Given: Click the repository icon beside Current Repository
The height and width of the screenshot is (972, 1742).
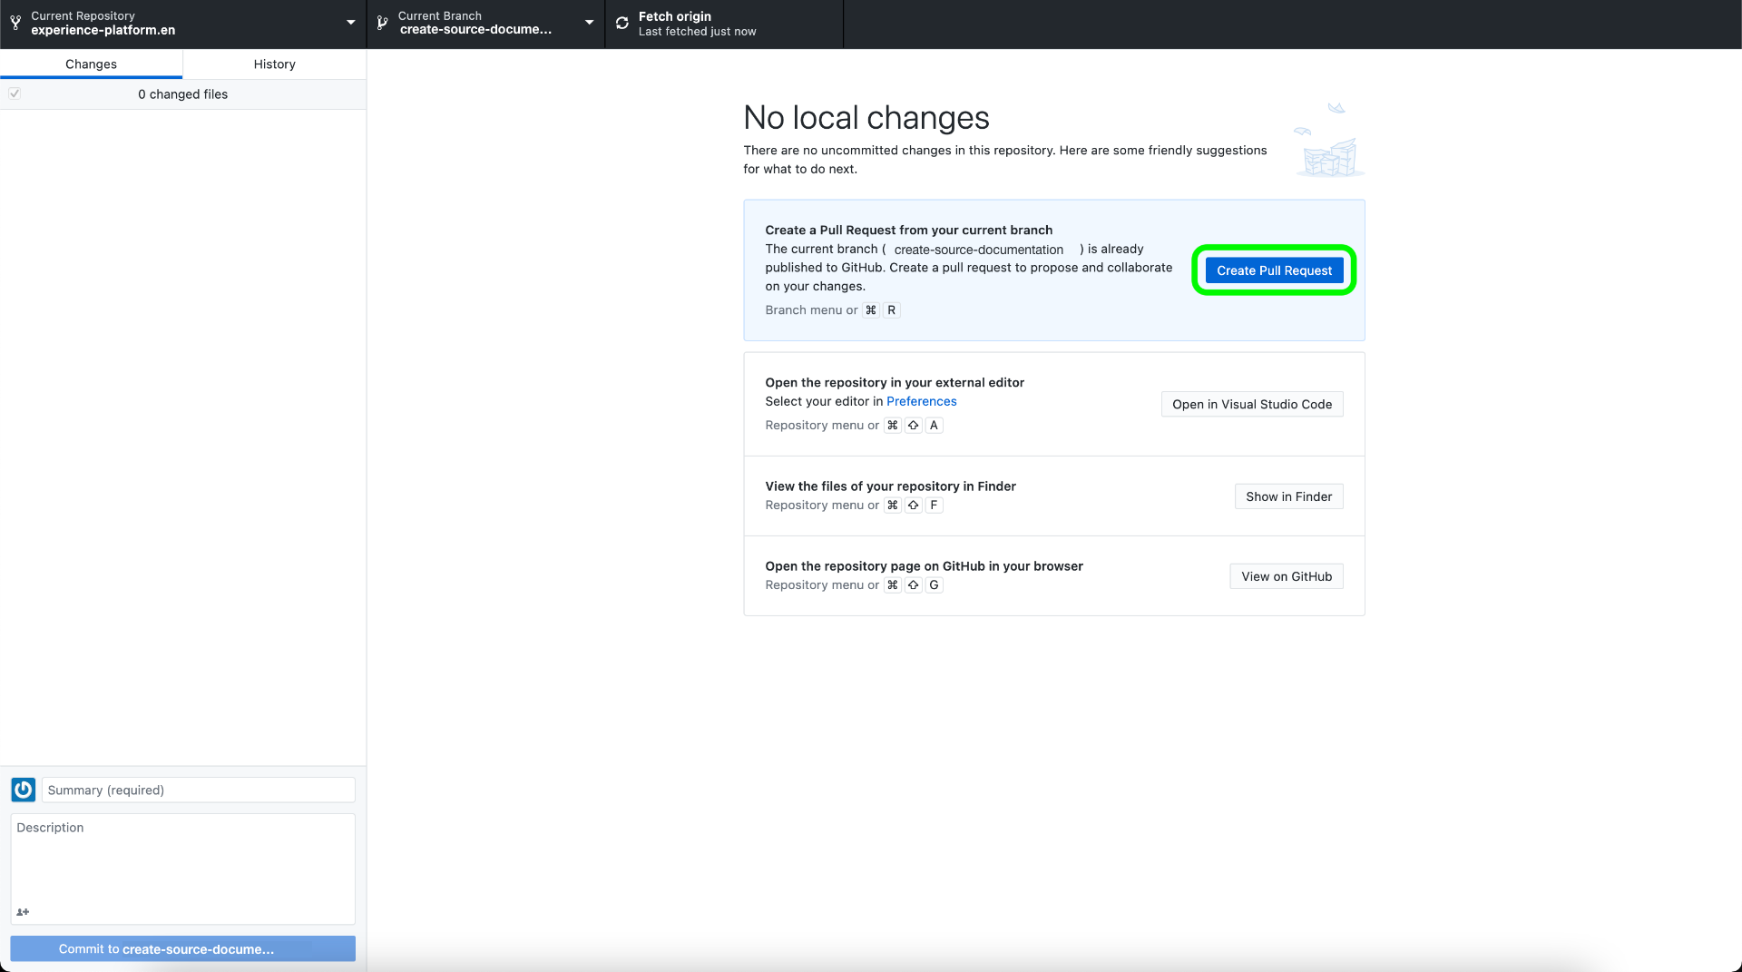Looking at the screenshot, I should 15,23.
